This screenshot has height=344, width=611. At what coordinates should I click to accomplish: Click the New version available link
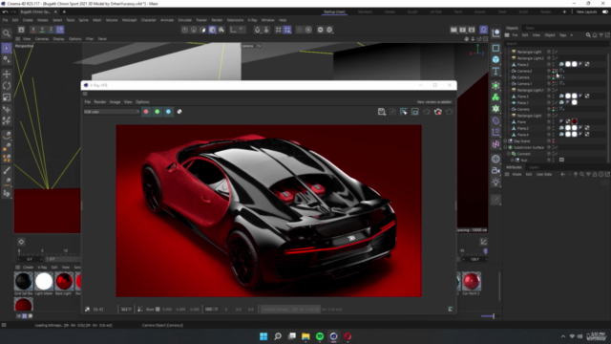434,102
